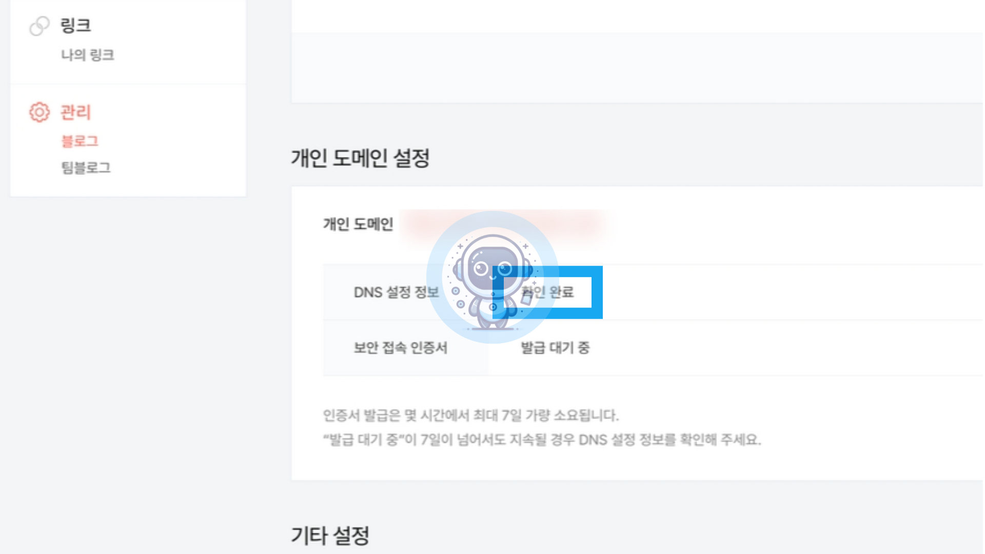Click the DNS 설정 정보 row label

[x=396, y=292]
